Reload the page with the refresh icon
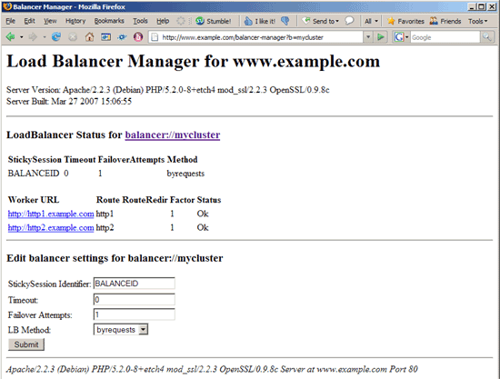The width and height of the screenshot is (500, 379). [56, 37]
